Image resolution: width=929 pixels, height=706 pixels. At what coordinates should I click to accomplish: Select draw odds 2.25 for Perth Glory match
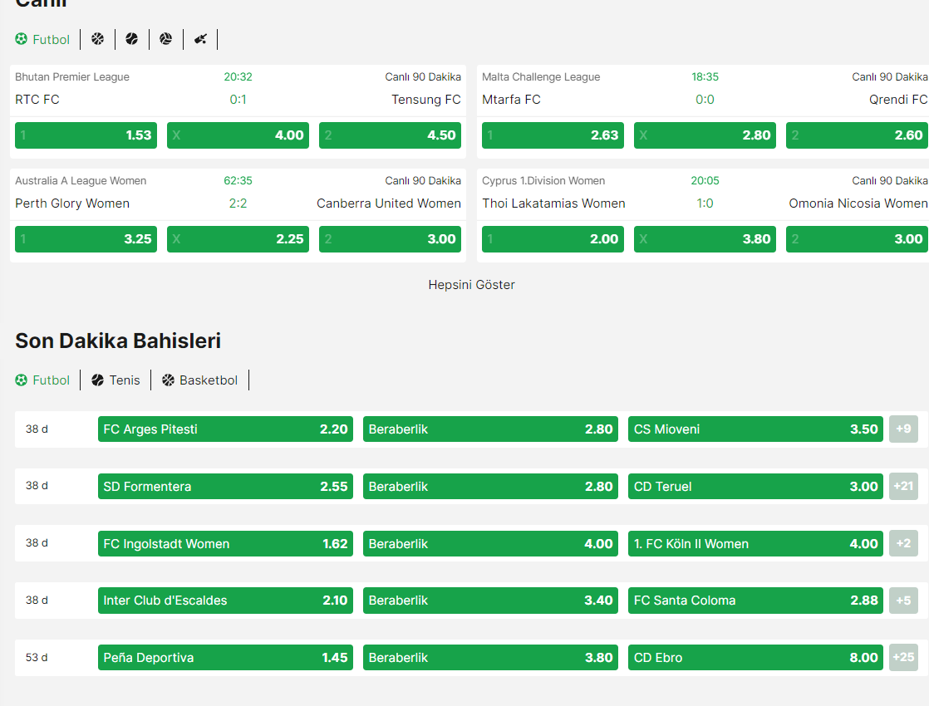pyautogui.click(x=238, y=239)
